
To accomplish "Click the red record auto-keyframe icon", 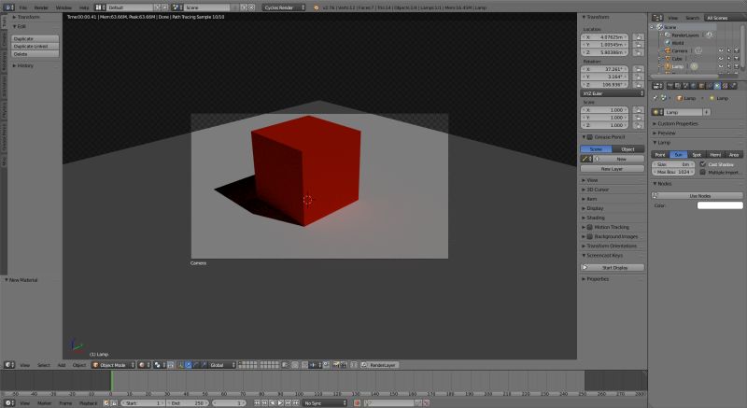I will coord(357,403).
